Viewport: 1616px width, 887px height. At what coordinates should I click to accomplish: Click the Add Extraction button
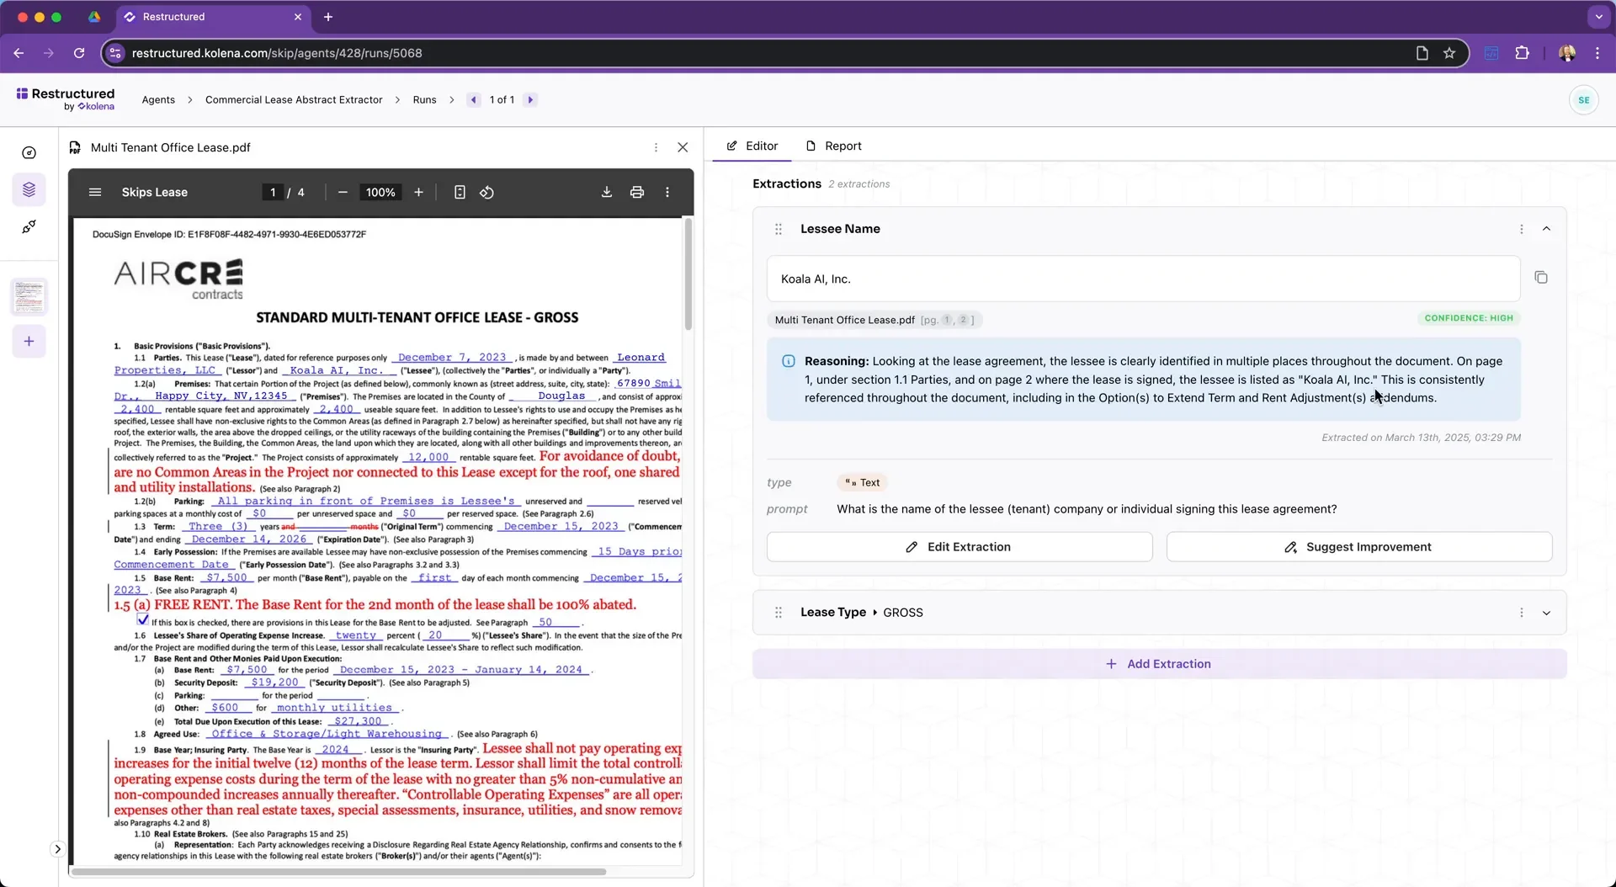pos(1159,664)
